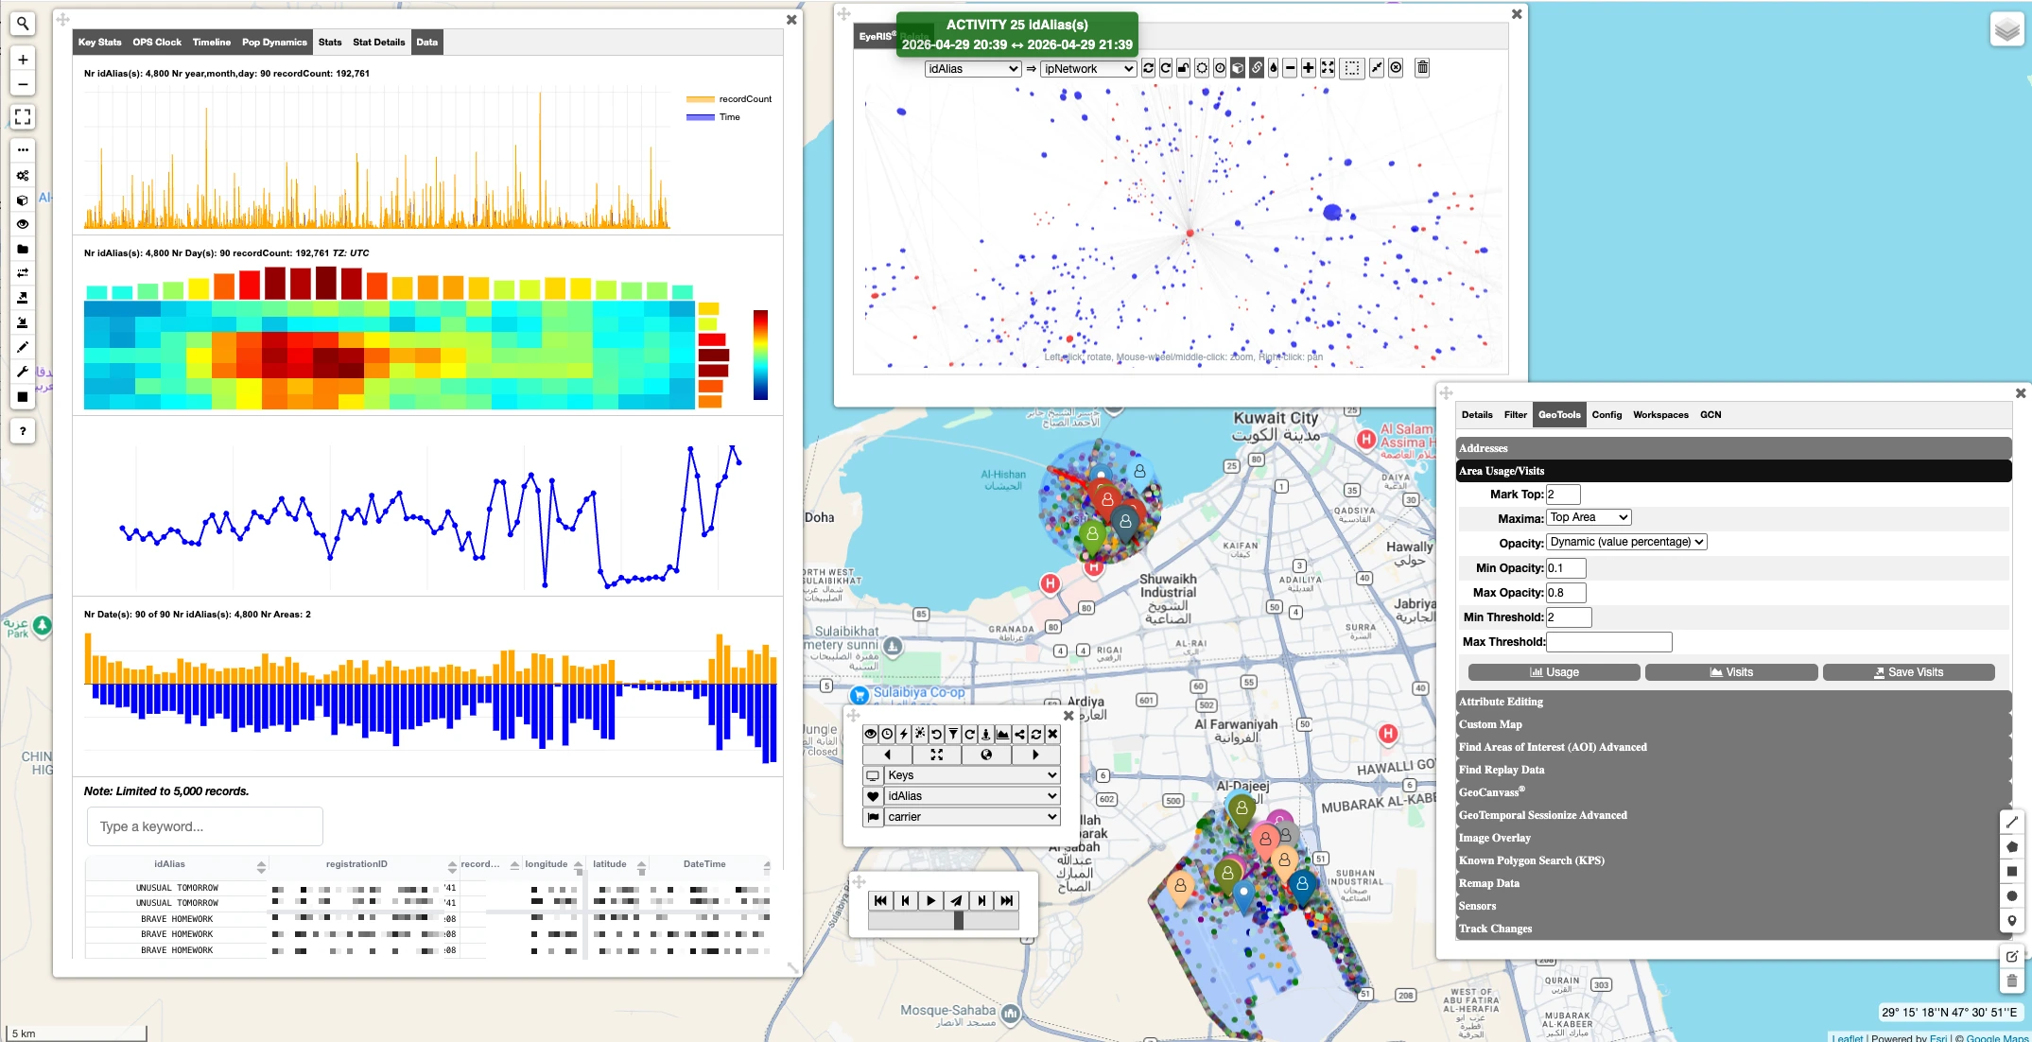Screen dimensions: 2032x1042
Task: Switch to the Workspaces tab
Action: (x=1660, y=415)
